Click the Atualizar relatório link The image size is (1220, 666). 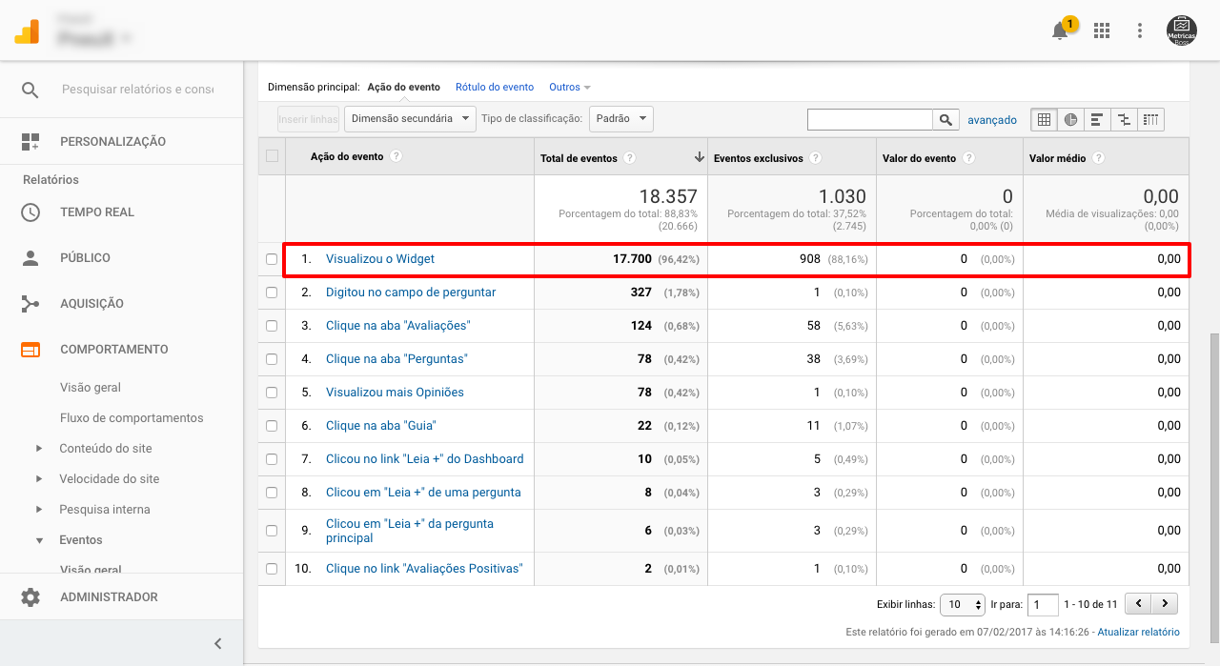click(x=1138, y=632)
